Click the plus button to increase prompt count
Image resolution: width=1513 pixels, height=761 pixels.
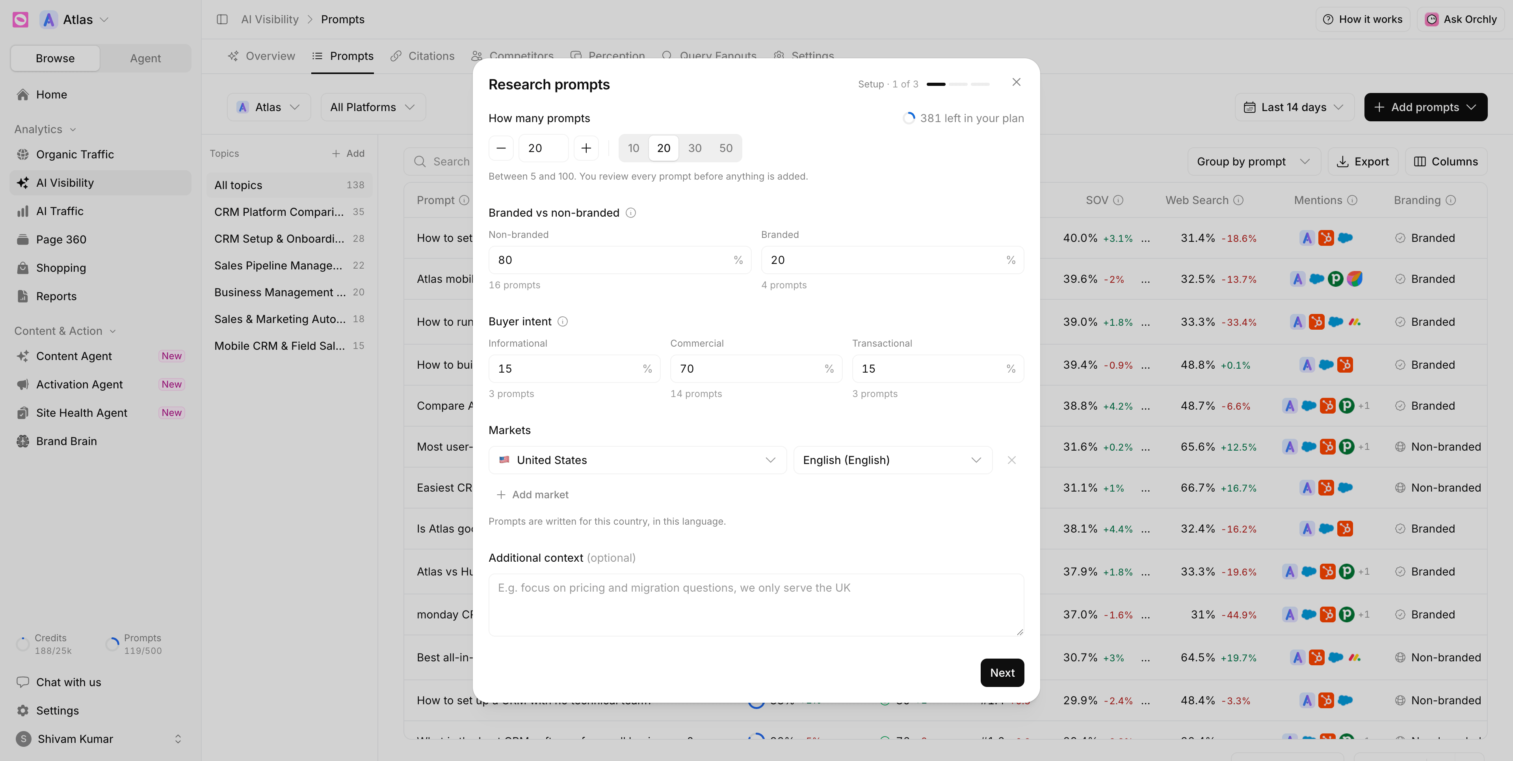pos(586,148)
